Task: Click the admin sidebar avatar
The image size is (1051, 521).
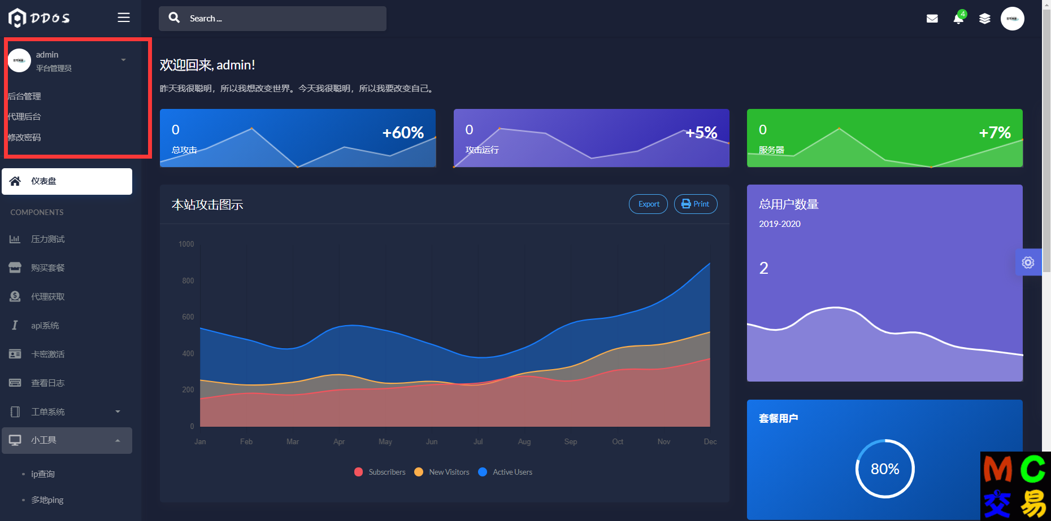Action: click(x=19, y=60)
